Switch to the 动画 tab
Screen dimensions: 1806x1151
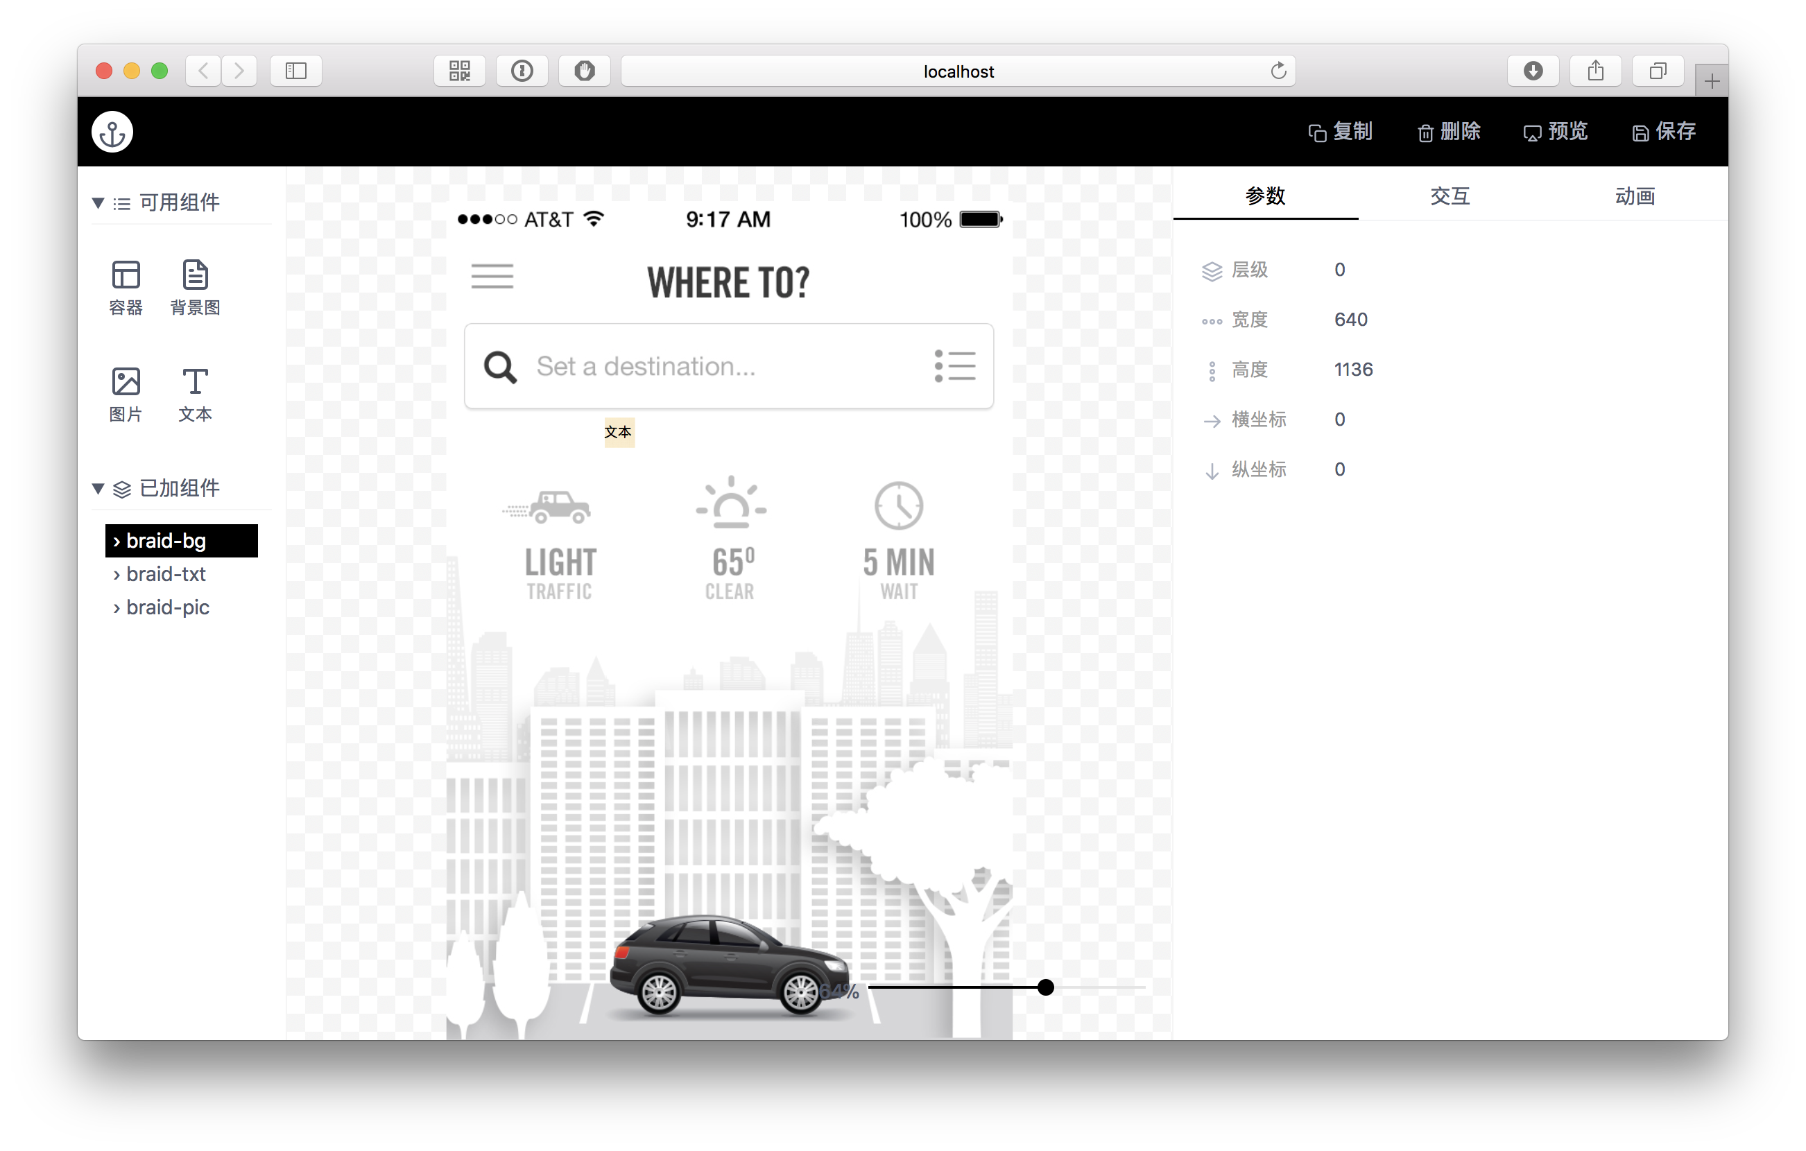1634,196
